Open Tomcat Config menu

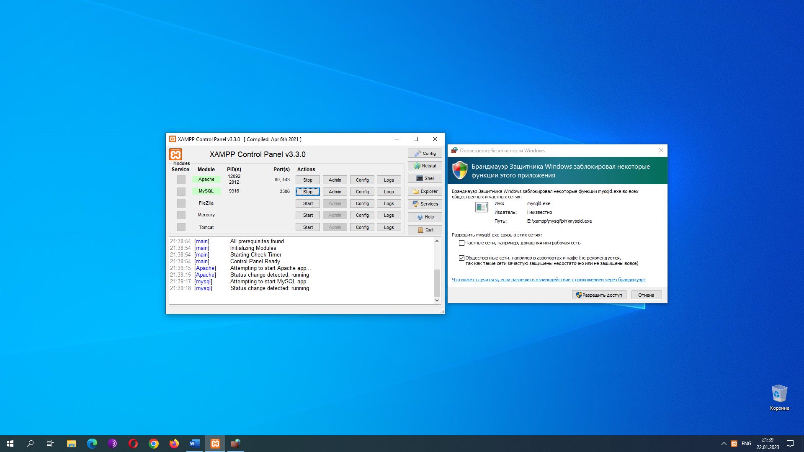(x=362, y=227)
